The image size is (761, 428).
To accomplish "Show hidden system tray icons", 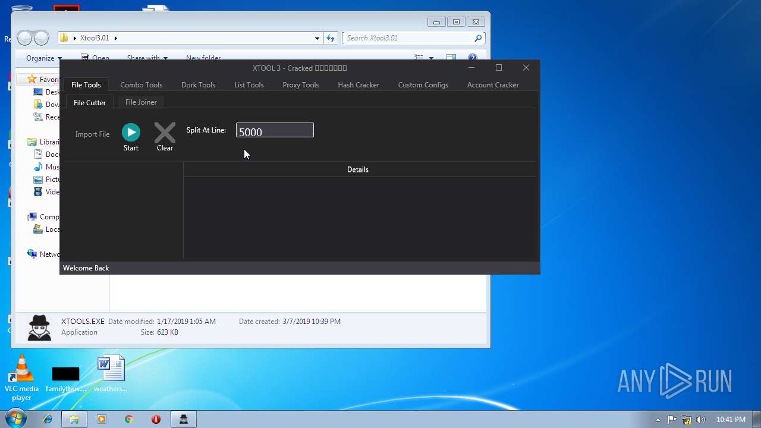I will pos(658,420).
